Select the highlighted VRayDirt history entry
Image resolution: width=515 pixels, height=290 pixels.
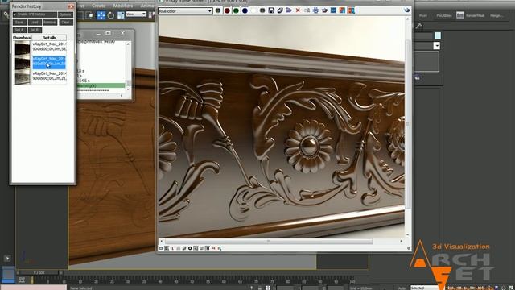(49, 63)
